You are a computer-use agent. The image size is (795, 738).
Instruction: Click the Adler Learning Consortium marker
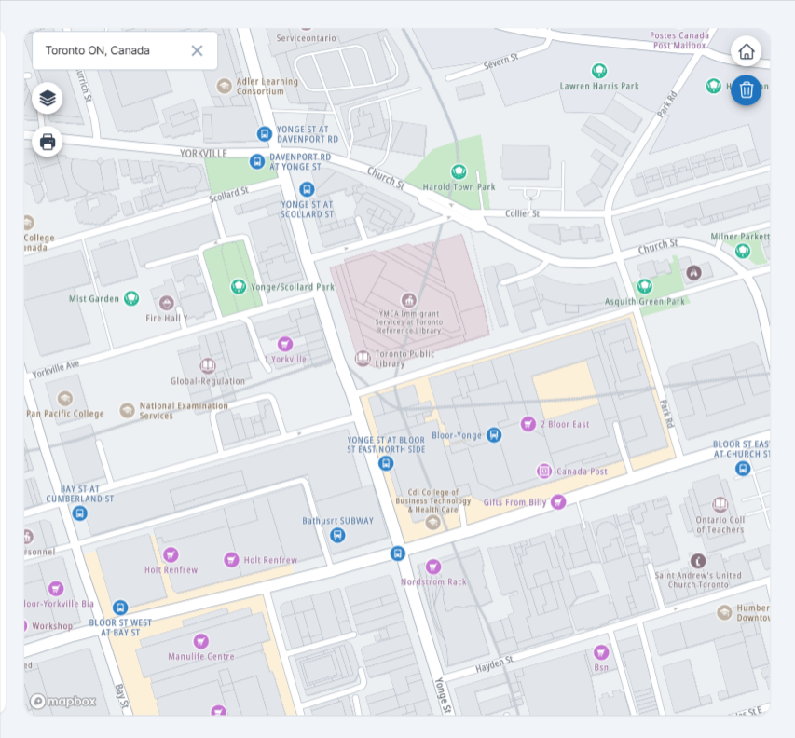point(224,86)
